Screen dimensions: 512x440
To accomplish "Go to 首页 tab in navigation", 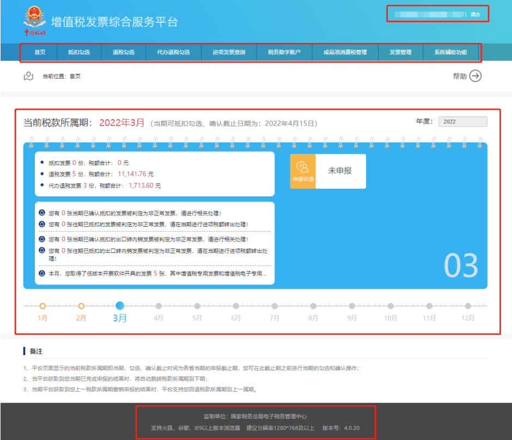I will [40, 52].
